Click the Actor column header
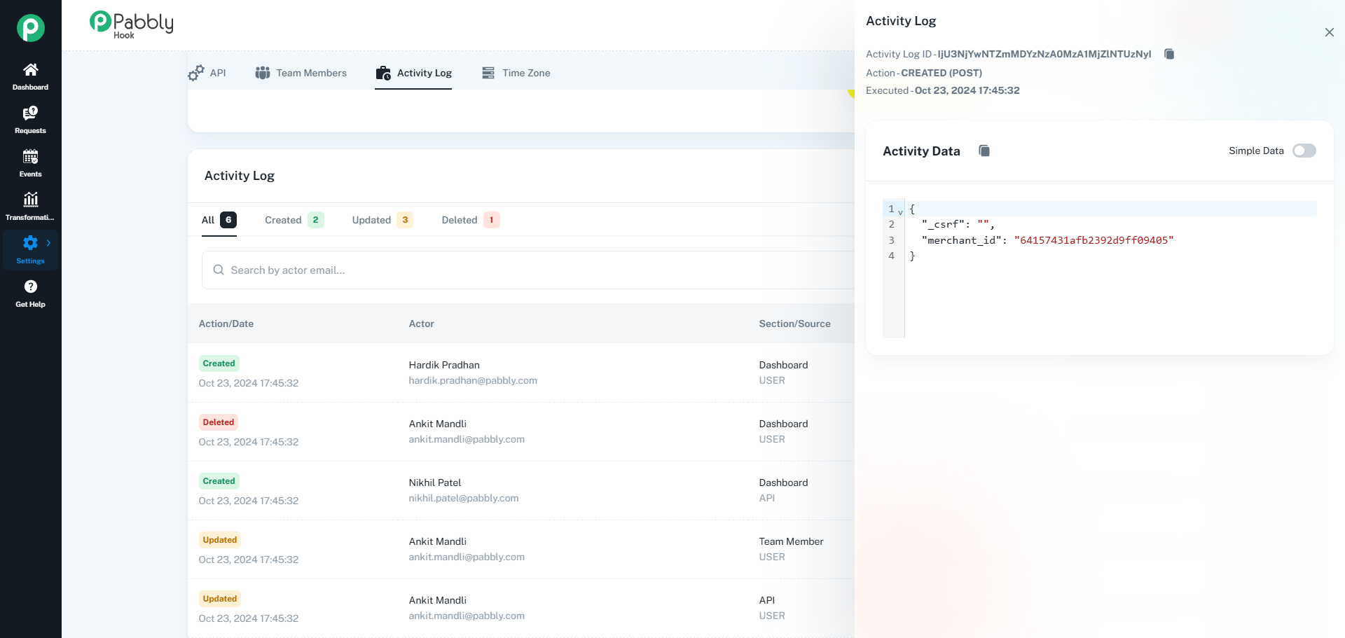The width and height of the screenshot is (1345, 638). (x=422, y=324)
